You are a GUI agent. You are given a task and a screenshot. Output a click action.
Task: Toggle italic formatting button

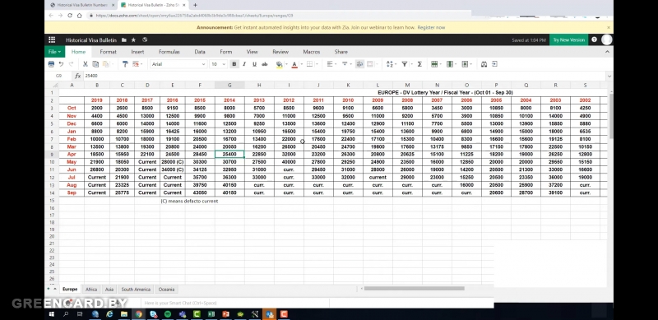coord(244,64)
